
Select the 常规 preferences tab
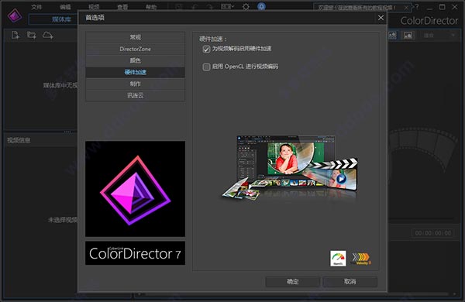point(135,37)
